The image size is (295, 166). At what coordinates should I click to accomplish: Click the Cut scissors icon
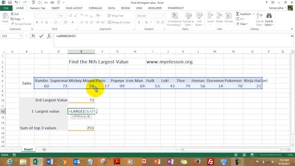12,14
